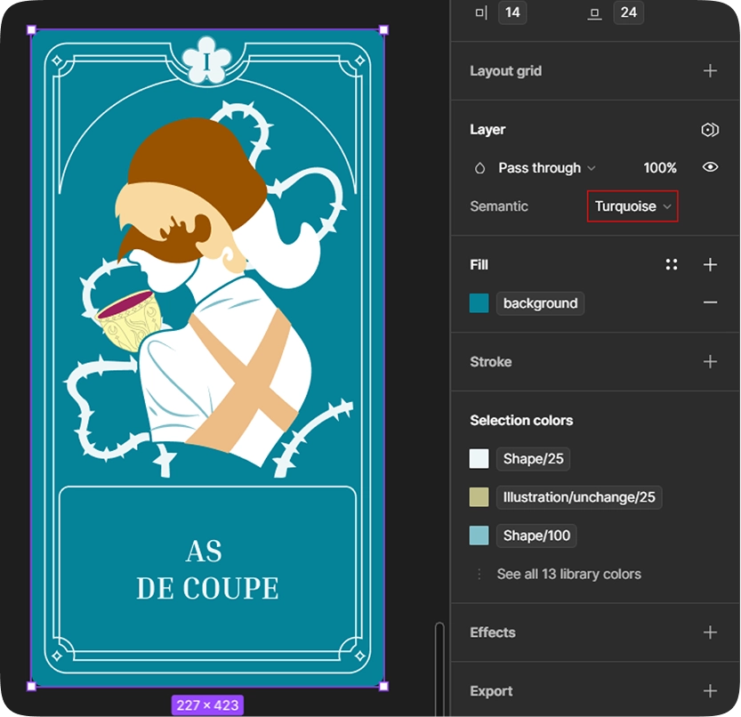Viewport: 741px width, 717px height.
Task: Add a stroke using the plus icon
Action: point(710,362)
